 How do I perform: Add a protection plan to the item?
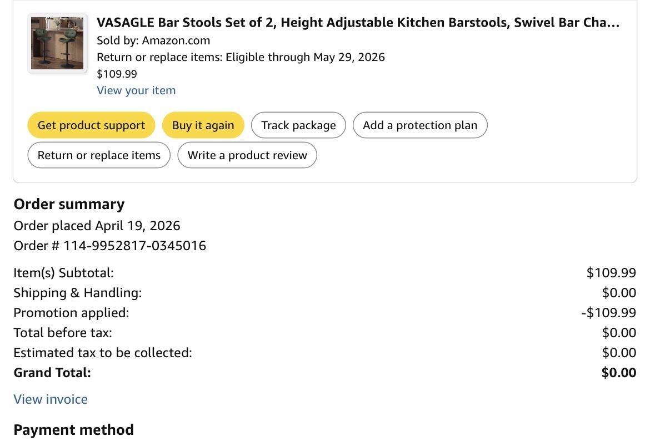[419, 125]
